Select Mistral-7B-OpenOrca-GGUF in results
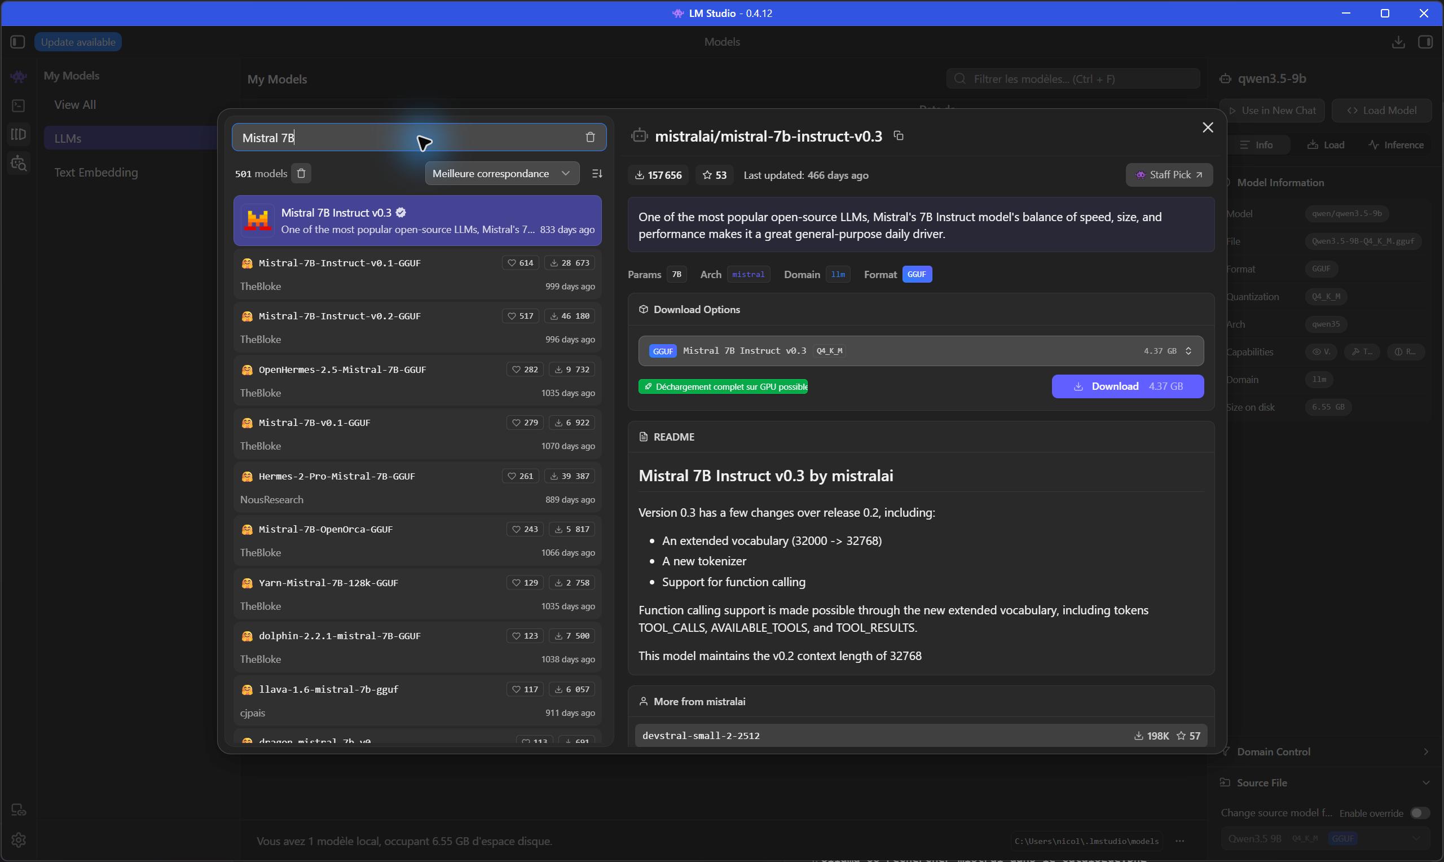1444x862 pixels. 417,541
